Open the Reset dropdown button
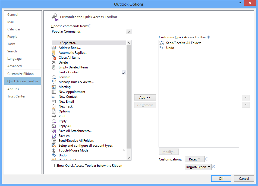Image resolution: width=258 pixels, height=186 pixels. tap(195, 159)
